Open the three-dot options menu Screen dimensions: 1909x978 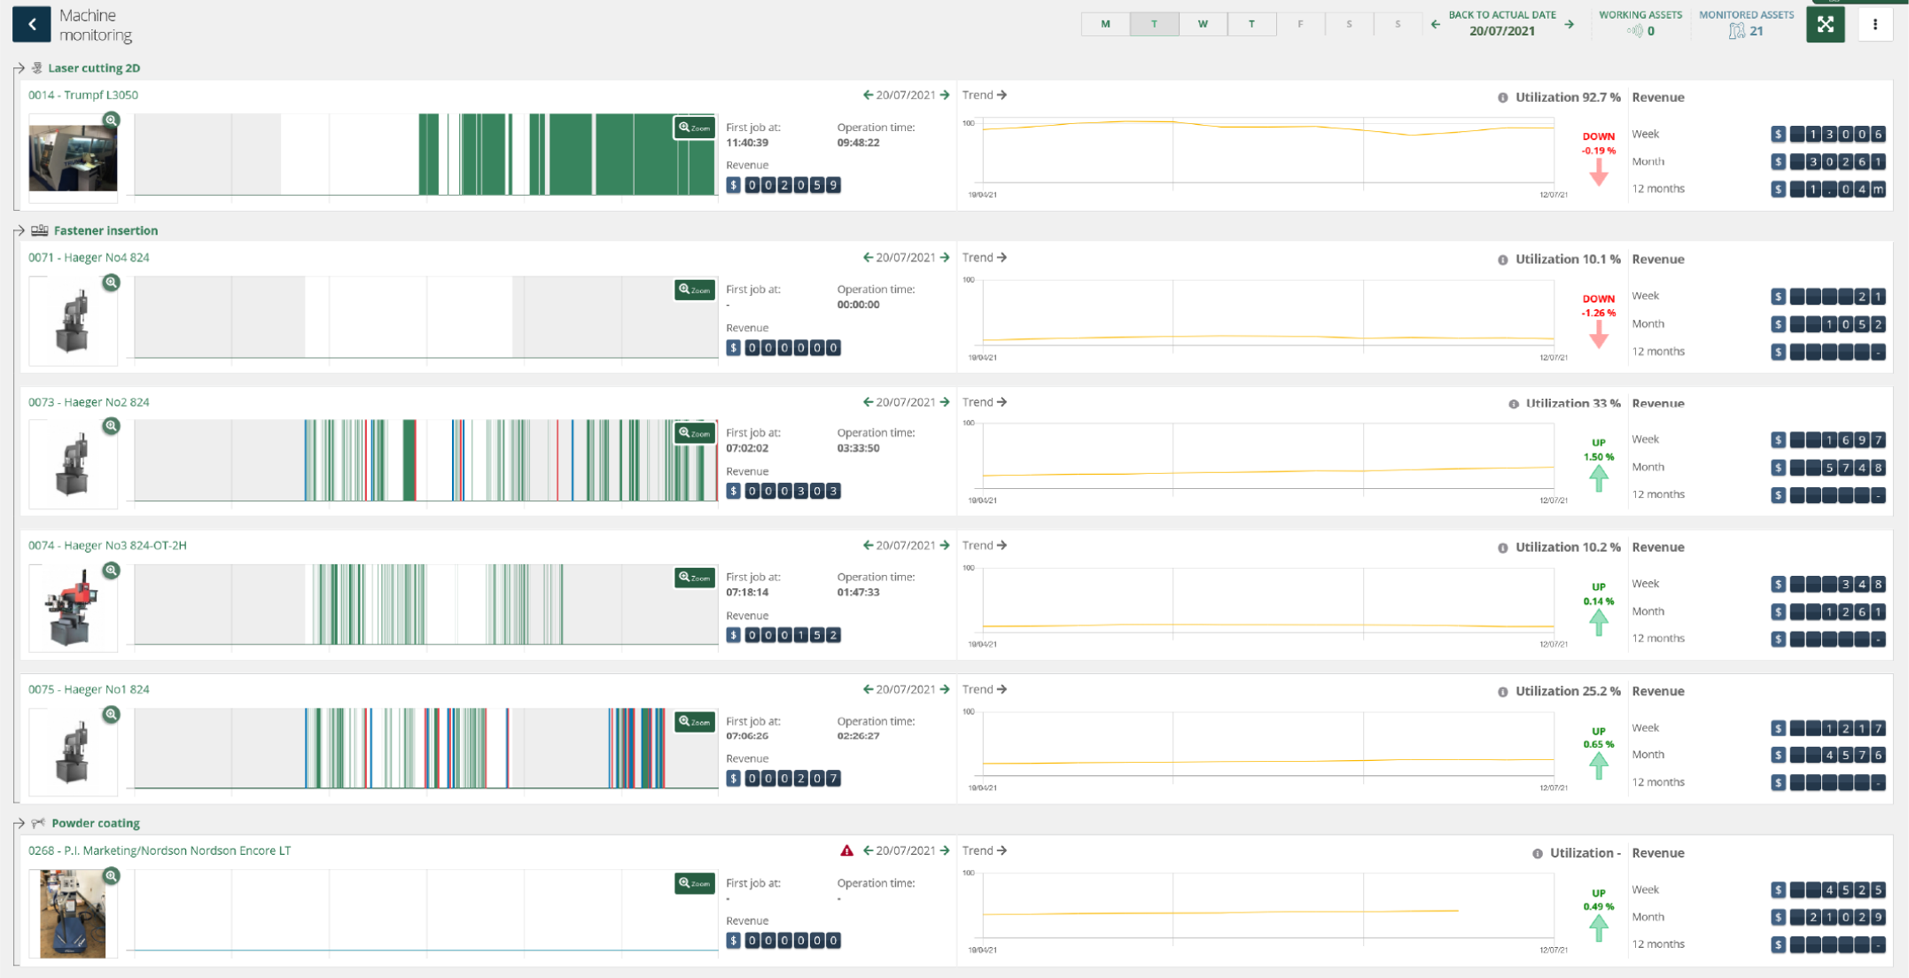[1874, 25]
